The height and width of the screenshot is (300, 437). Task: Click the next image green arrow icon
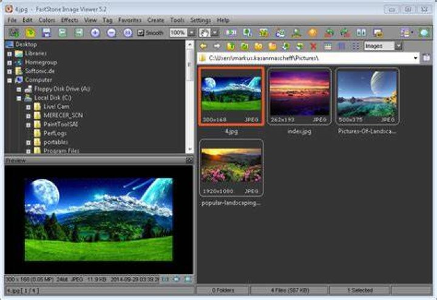click(79, 33)
